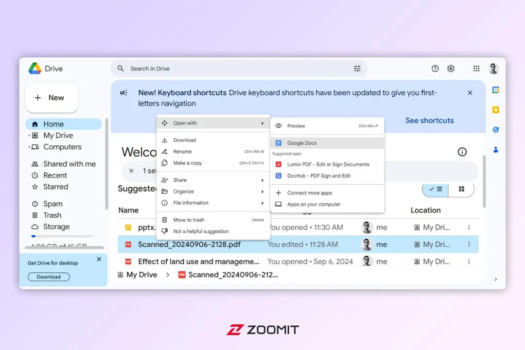Select Connect more apps
Image resolution: width=525 pixels, height=350 pixels.
(327, 193)
